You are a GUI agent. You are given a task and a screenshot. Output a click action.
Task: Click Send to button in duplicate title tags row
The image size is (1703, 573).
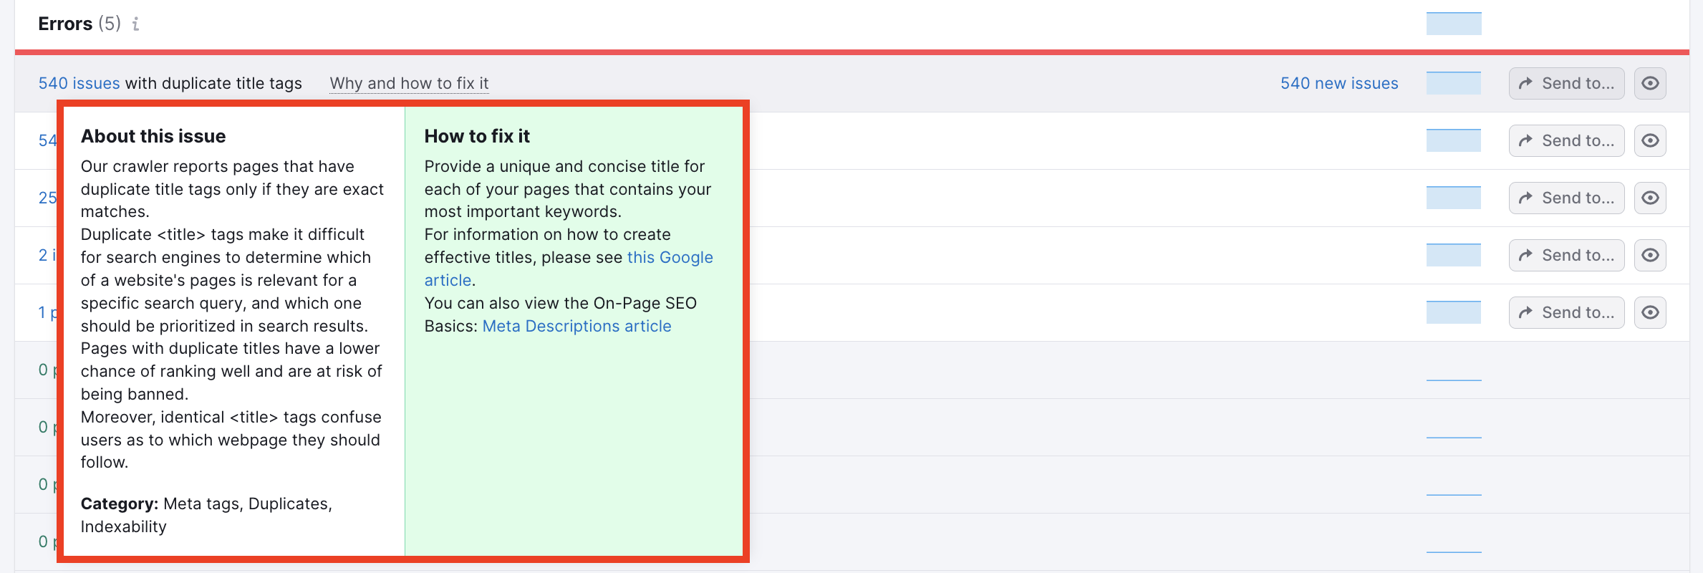(x=1566, y=83)
